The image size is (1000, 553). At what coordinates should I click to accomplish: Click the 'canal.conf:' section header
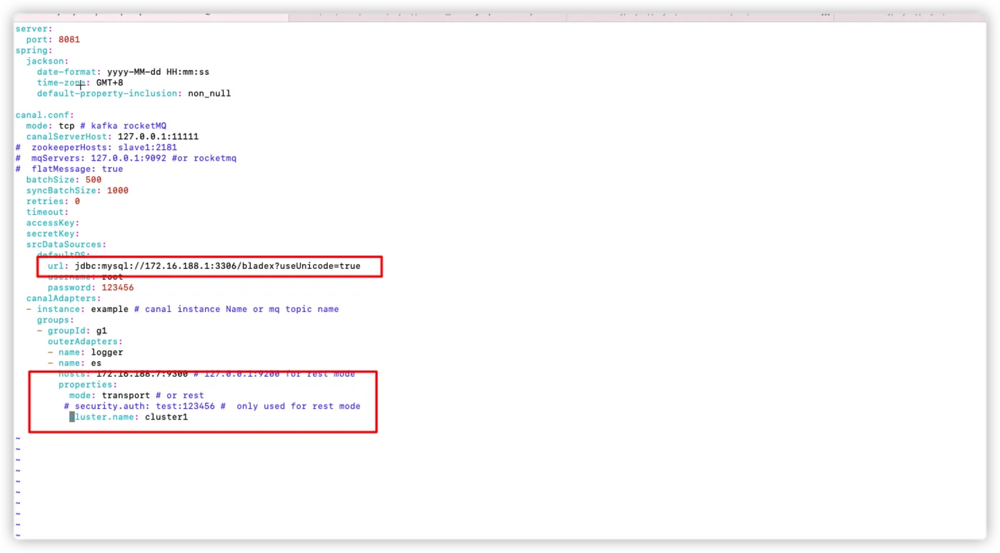coord(45,115)
